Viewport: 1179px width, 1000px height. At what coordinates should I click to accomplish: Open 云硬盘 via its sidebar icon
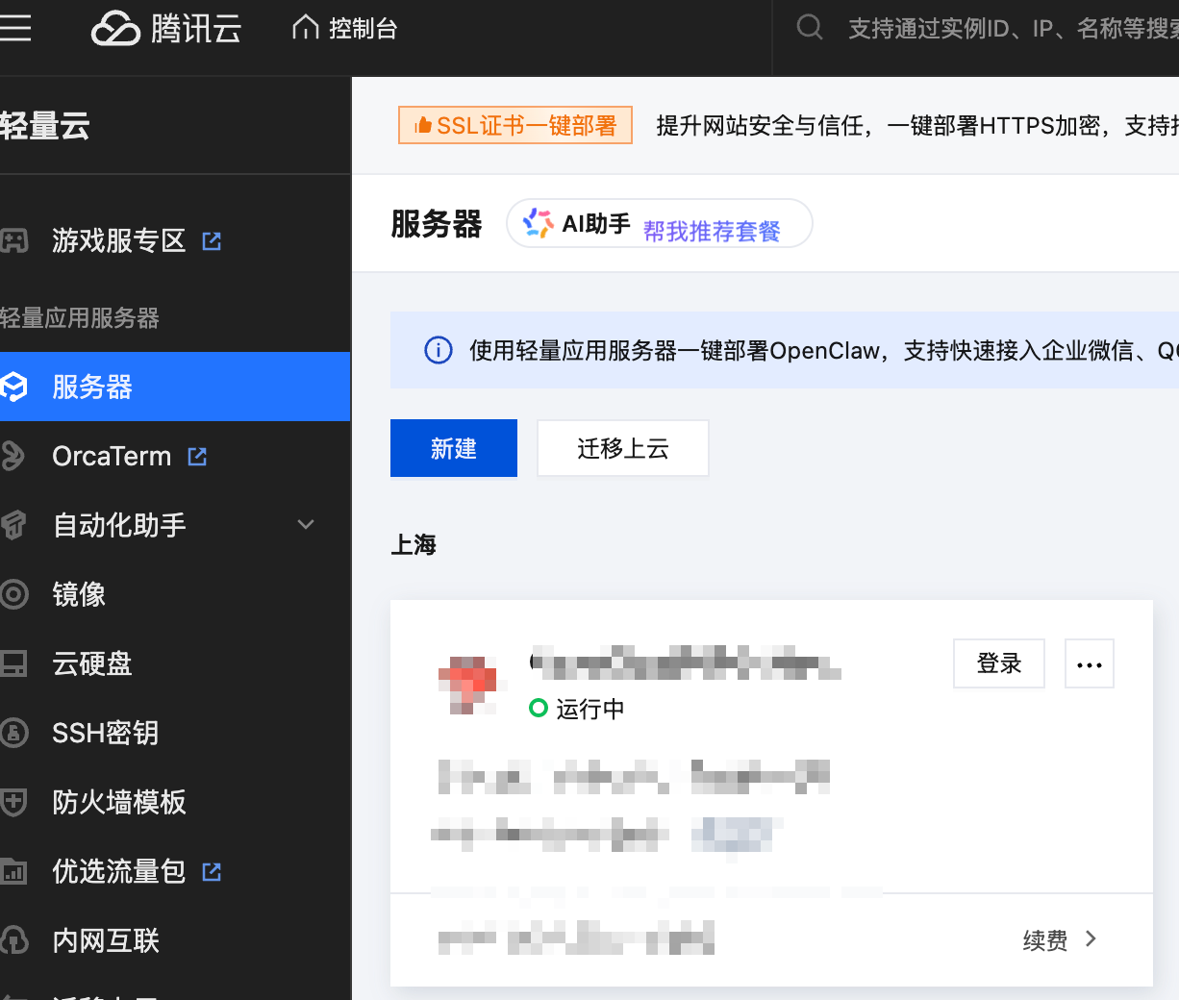(15, 663)
